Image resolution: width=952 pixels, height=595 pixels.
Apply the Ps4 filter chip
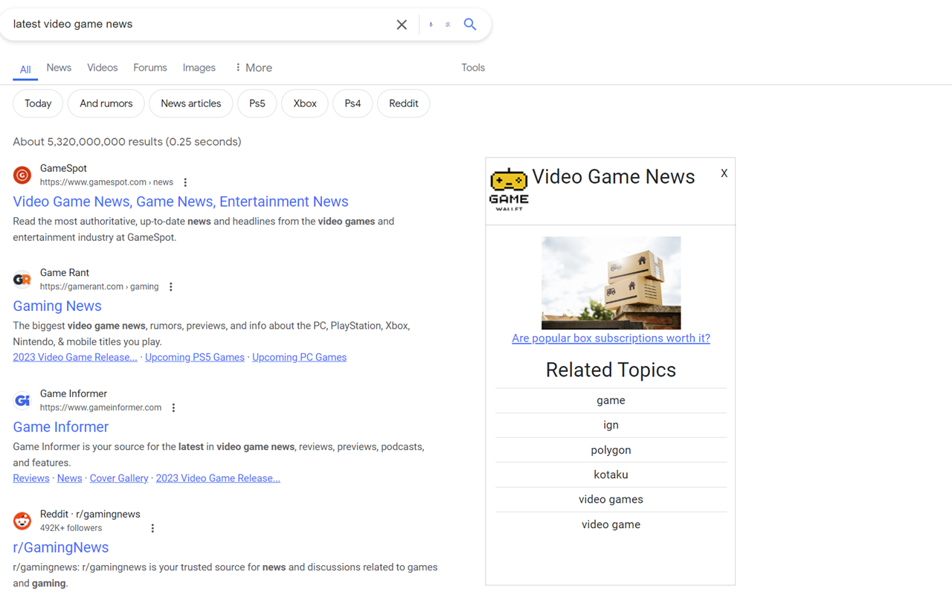[353, 103]
